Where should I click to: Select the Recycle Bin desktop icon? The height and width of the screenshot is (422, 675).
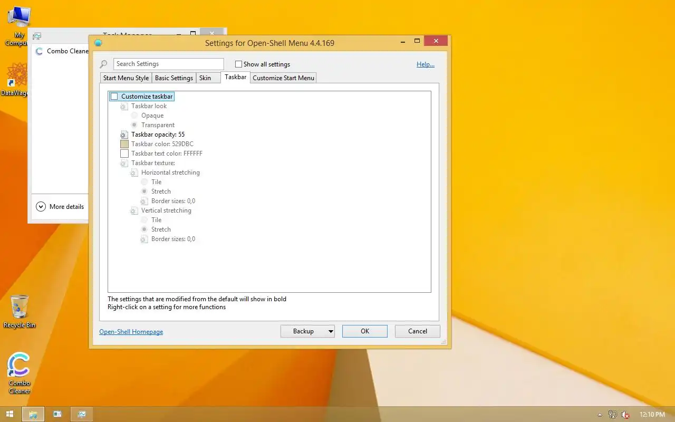tap(20, 312)
